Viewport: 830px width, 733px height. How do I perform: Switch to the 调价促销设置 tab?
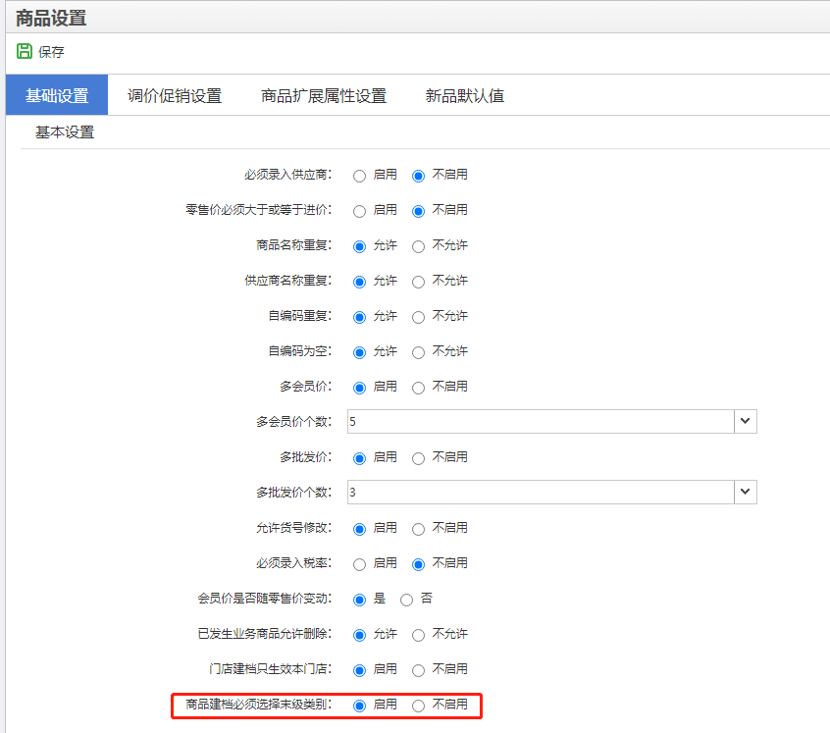coord(175,96)
